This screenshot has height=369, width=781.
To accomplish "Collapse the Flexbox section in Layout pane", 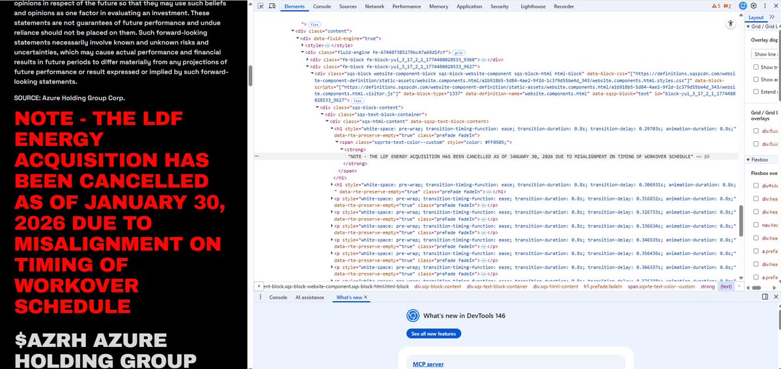I will click(x=748, y=159).
